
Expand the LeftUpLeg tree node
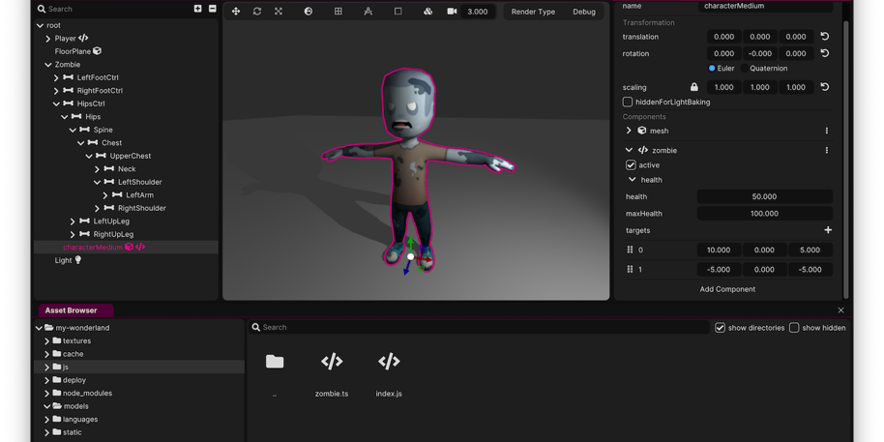click(73, 221)
